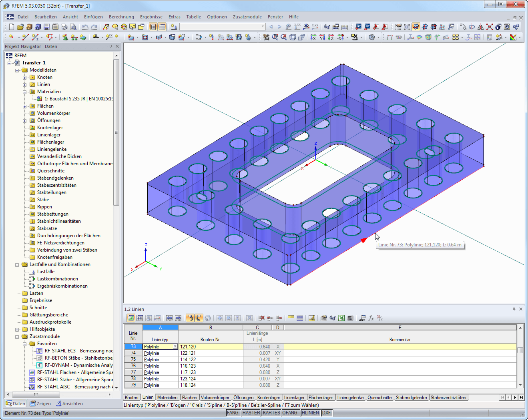Switch to the Zeigen navigator tab
Image resolution: width=528 pixels, height=420 pixels.
click(x=40, y=404)
